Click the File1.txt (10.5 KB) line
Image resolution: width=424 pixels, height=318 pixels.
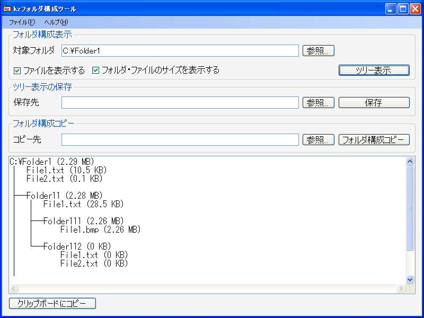(67, 170)
